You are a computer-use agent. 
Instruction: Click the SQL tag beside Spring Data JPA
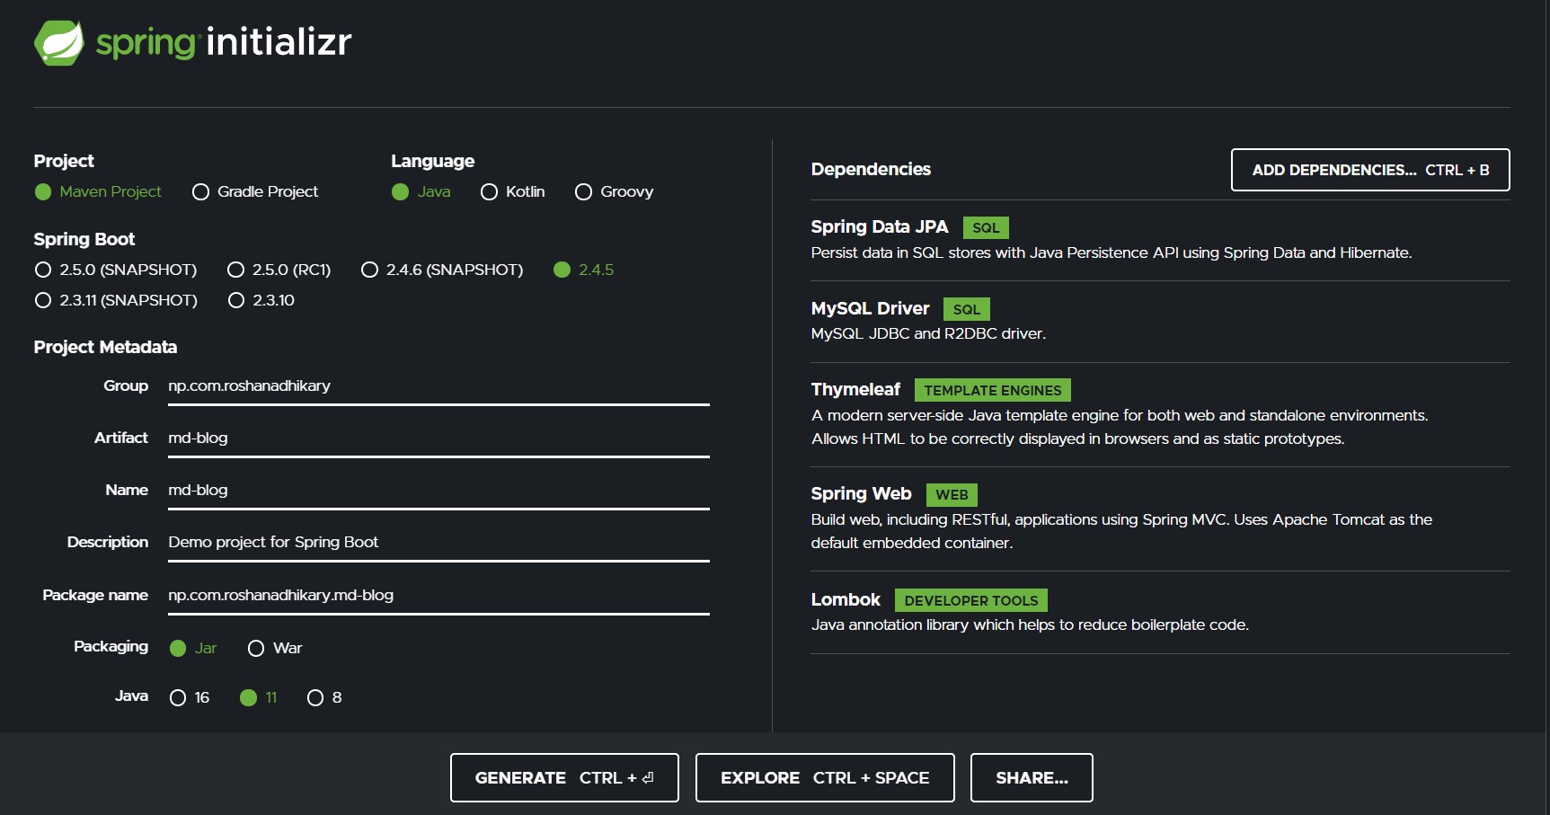pyautogui.click(x=986, y=227)
